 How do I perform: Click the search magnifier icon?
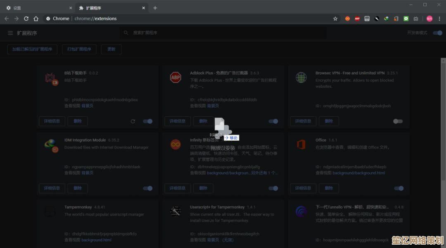pyautogui.click(x=126, y=33)
